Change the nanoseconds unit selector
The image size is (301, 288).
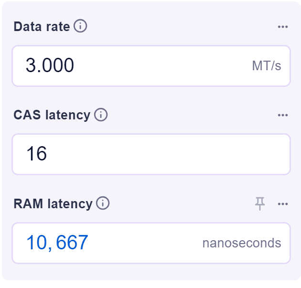click(242, 243)
